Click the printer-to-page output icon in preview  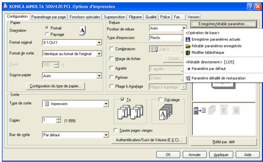pyautogui.click(x=199, y=110)
